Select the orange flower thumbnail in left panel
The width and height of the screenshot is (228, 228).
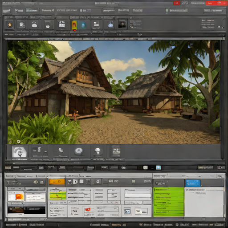20,196
